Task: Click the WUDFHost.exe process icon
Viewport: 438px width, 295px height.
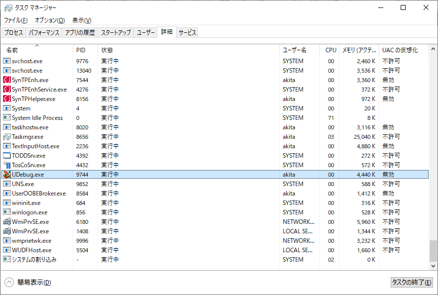Action: (x=6, y=250)
